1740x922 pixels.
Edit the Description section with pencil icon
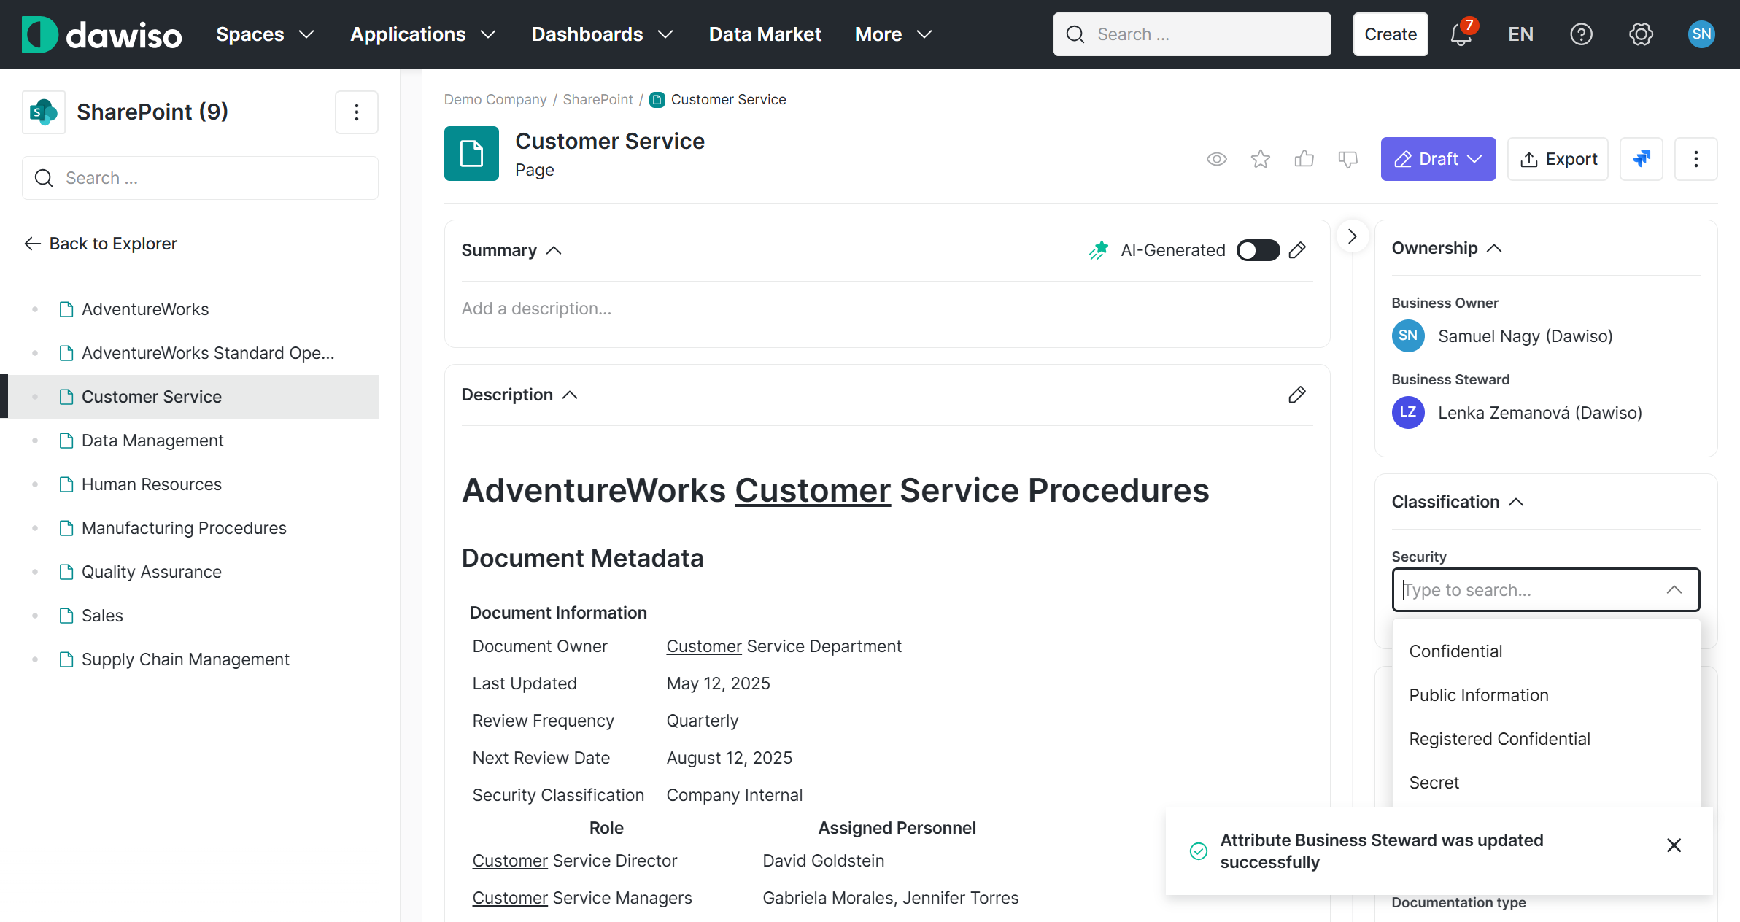coord(1296,395)
